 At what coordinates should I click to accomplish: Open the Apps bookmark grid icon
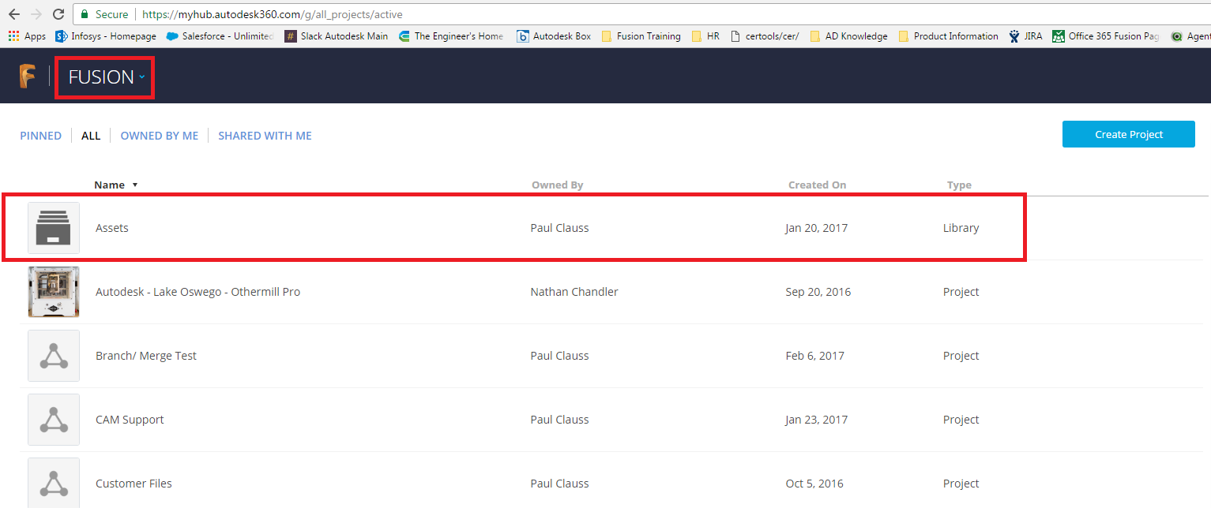click(x=13, y=36)
